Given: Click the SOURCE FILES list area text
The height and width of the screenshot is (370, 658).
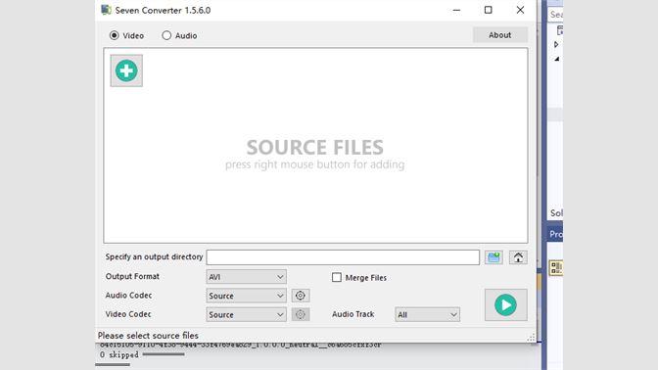Looking at the screenshot, I should coord(314,148).
